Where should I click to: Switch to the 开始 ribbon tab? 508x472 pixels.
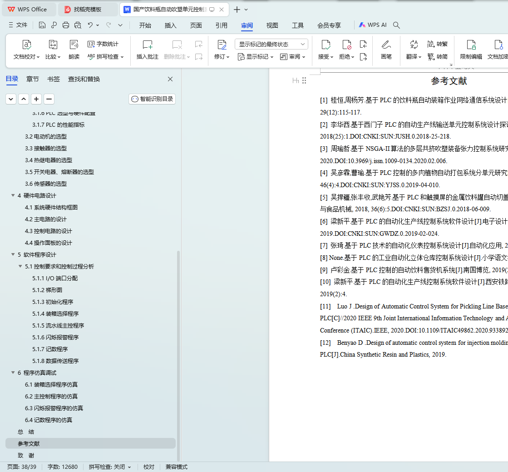point(145,25)
